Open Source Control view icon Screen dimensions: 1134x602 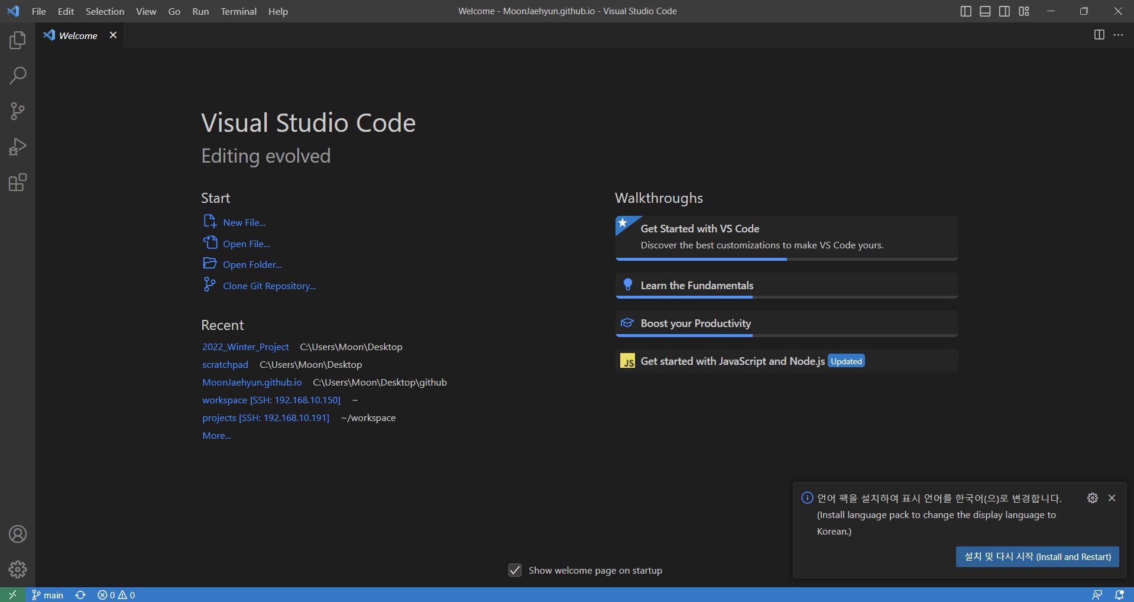point(18,111)
